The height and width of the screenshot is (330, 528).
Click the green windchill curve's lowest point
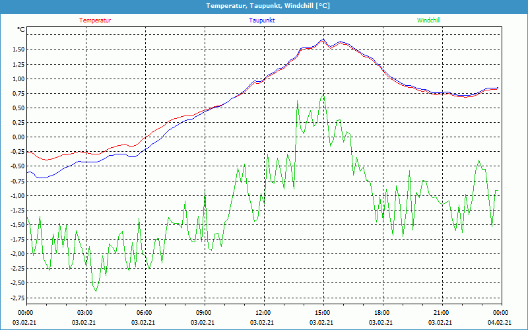pos(96,291)
